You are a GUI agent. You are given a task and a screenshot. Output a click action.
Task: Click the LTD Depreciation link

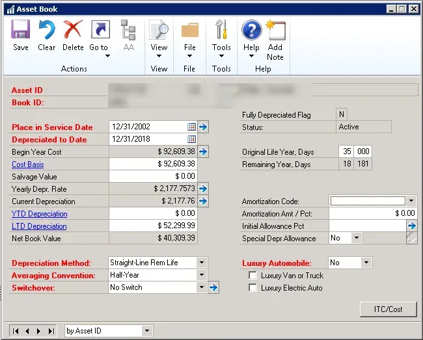[39, 226]
